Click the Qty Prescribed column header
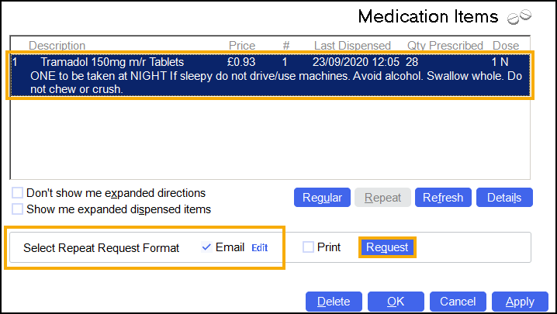This screenshot has height=314, width=557. tap(445, 46)
